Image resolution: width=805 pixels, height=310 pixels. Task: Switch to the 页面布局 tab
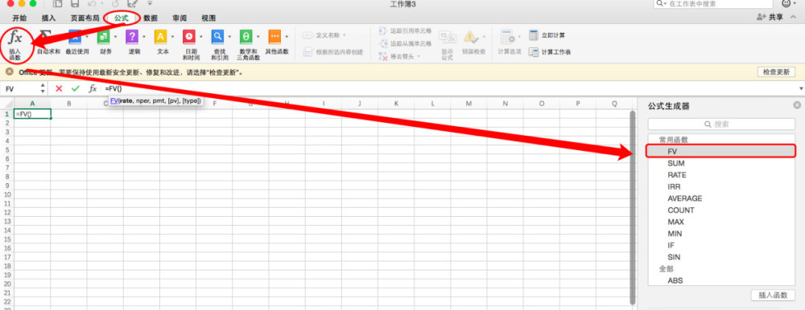[85, 18]
